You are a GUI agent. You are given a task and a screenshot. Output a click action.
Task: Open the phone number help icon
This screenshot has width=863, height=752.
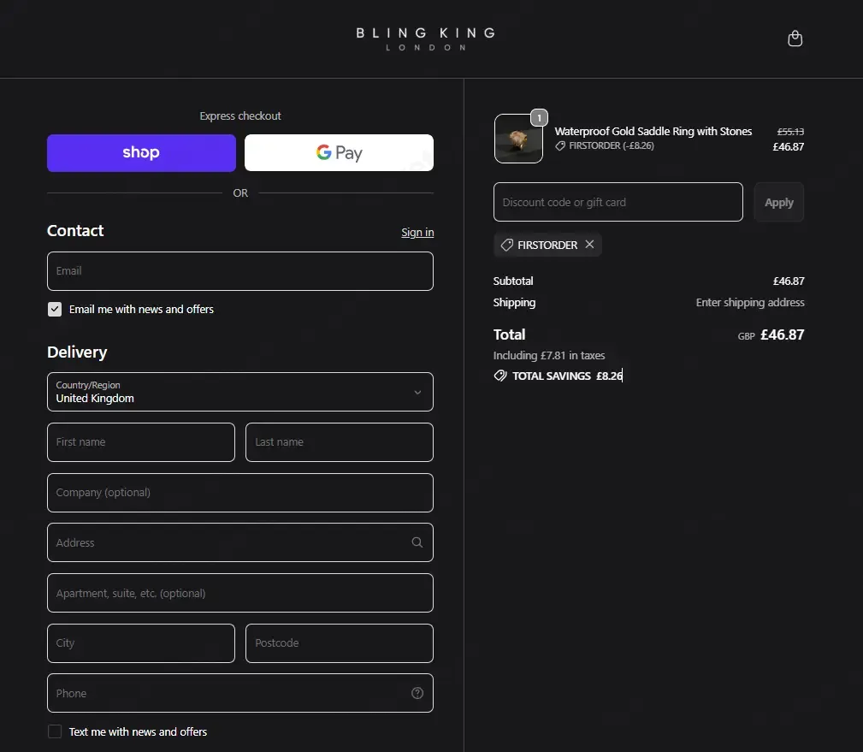point(417,693)
